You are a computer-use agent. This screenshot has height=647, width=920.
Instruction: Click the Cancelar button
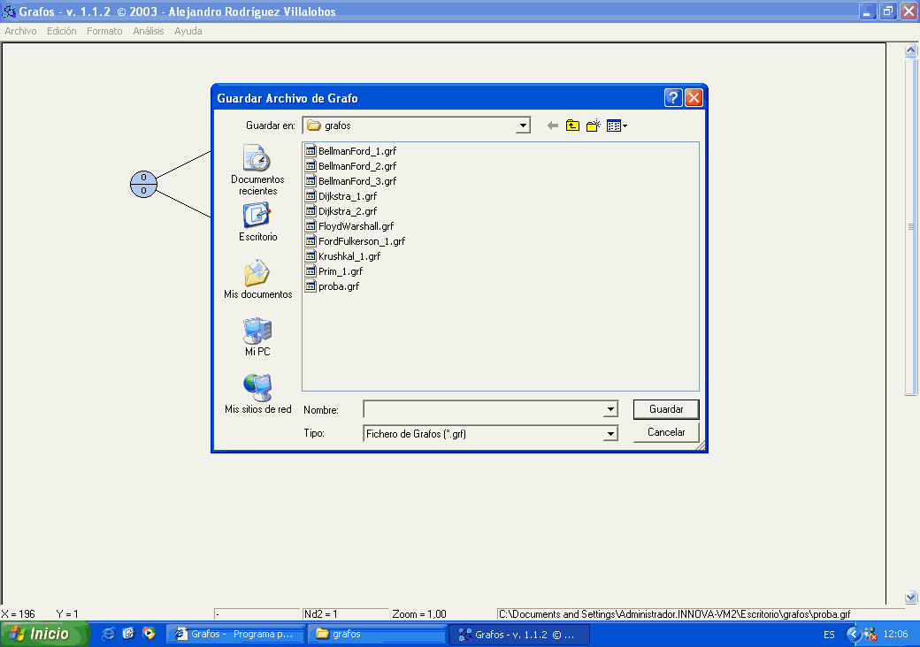(x=666, y=432)
